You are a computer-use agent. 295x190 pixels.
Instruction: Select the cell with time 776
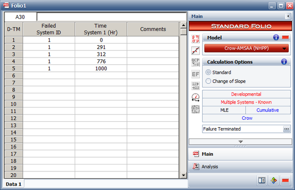click(101, 61)
